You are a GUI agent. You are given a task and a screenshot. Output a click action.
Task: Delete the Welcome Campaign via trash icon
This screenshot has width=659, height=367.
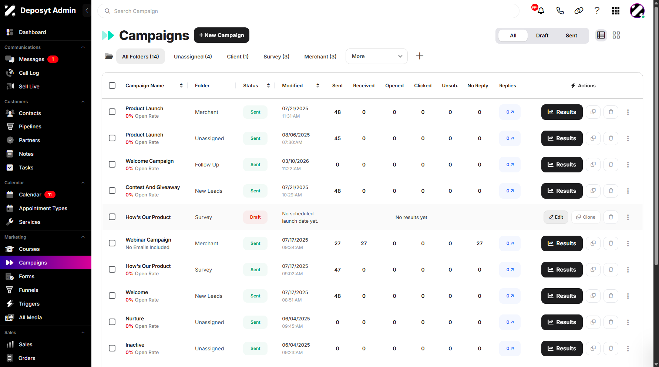point(611,165)
